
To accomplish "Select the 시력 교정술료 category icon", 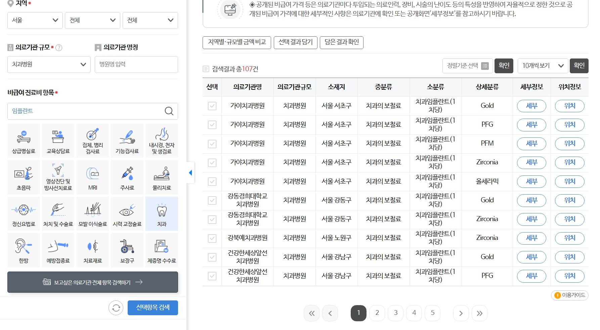I will tap(127, 214).
